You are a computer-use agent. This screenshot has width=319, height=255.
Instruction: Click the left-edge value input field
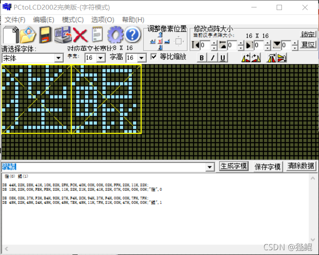point(205,45)
